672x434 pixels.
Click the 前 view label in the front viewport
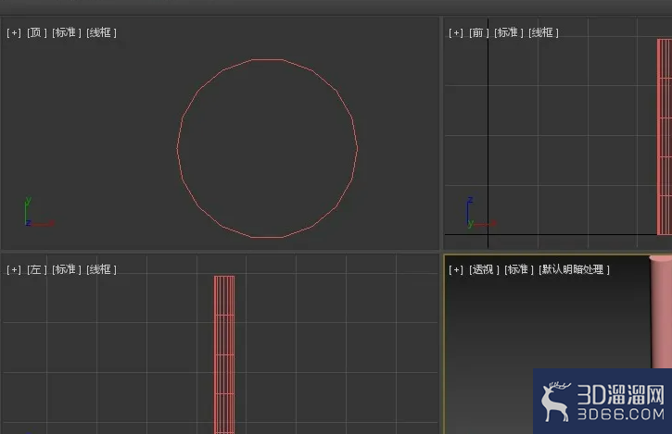coord(479,32)
